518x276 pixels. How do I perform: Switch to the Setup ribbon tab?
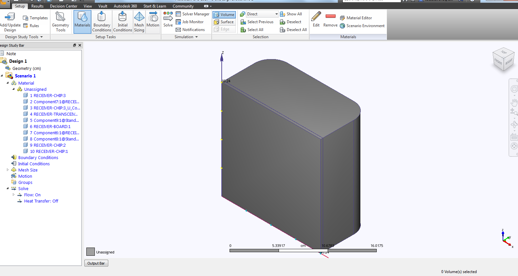click(20, 6)
